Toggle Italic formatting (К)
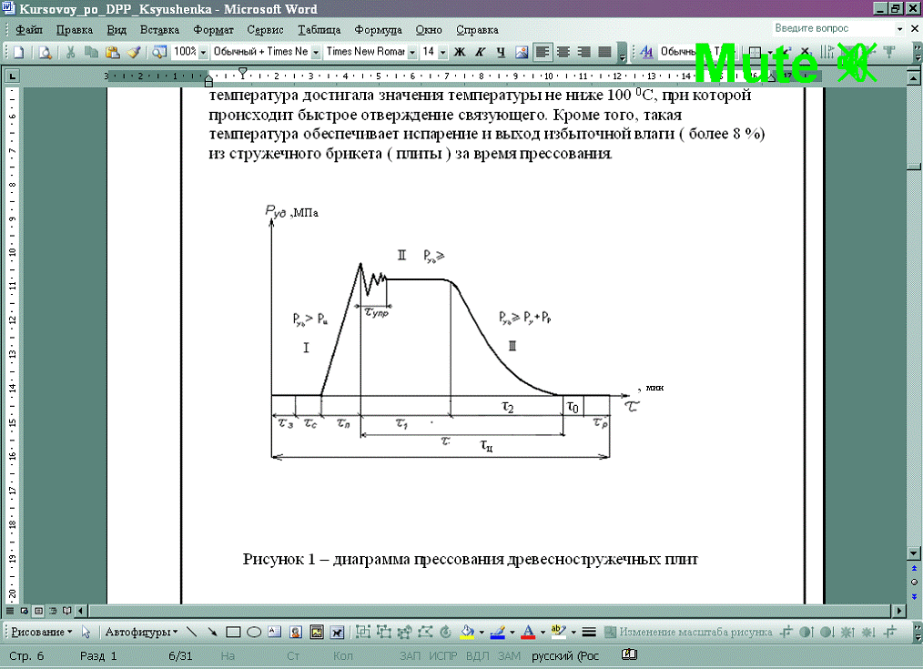 (x=481, y=52)
